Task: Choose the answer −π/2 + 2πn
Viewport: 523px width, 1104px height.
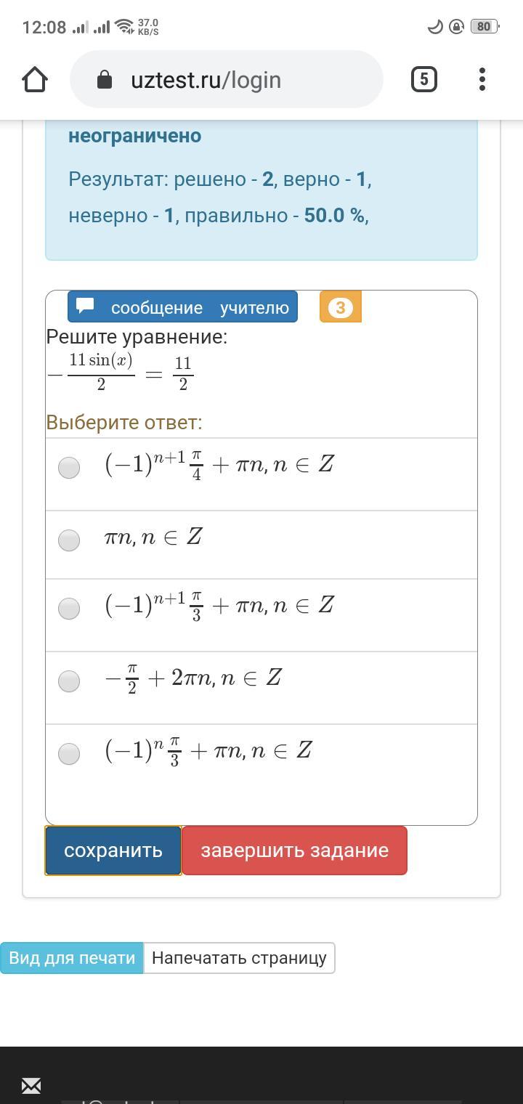Action: pos(69,681)
